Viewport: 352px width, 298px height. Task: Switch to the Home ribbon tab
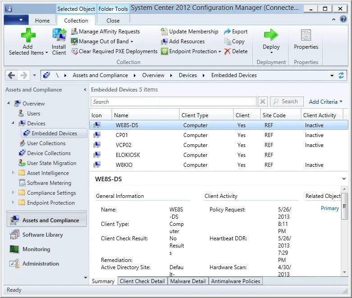(x=42, y=21)
